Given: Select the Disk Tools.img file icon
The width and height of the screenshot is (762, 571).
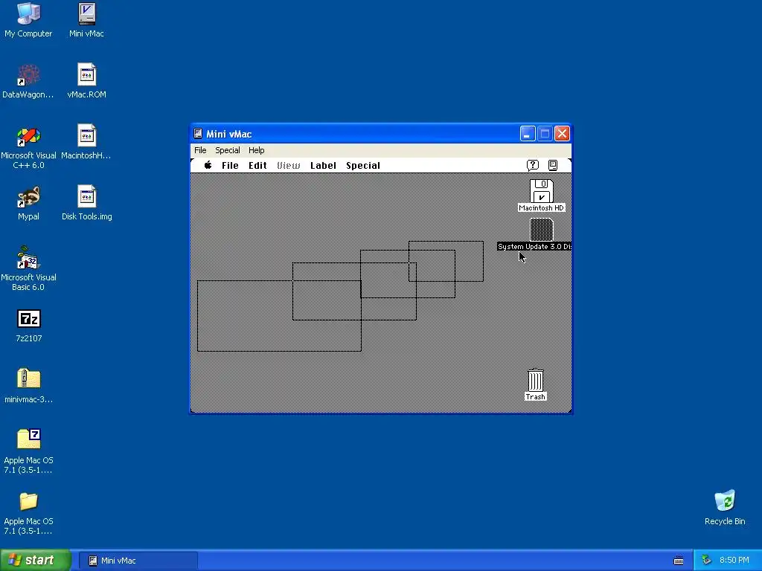Looking at the screenshot, I should 86,204.
